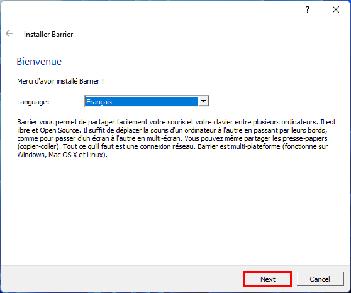Click the Bienvenue heading
Viewport: 351px width, 293px height.
(x=39, y=62)
